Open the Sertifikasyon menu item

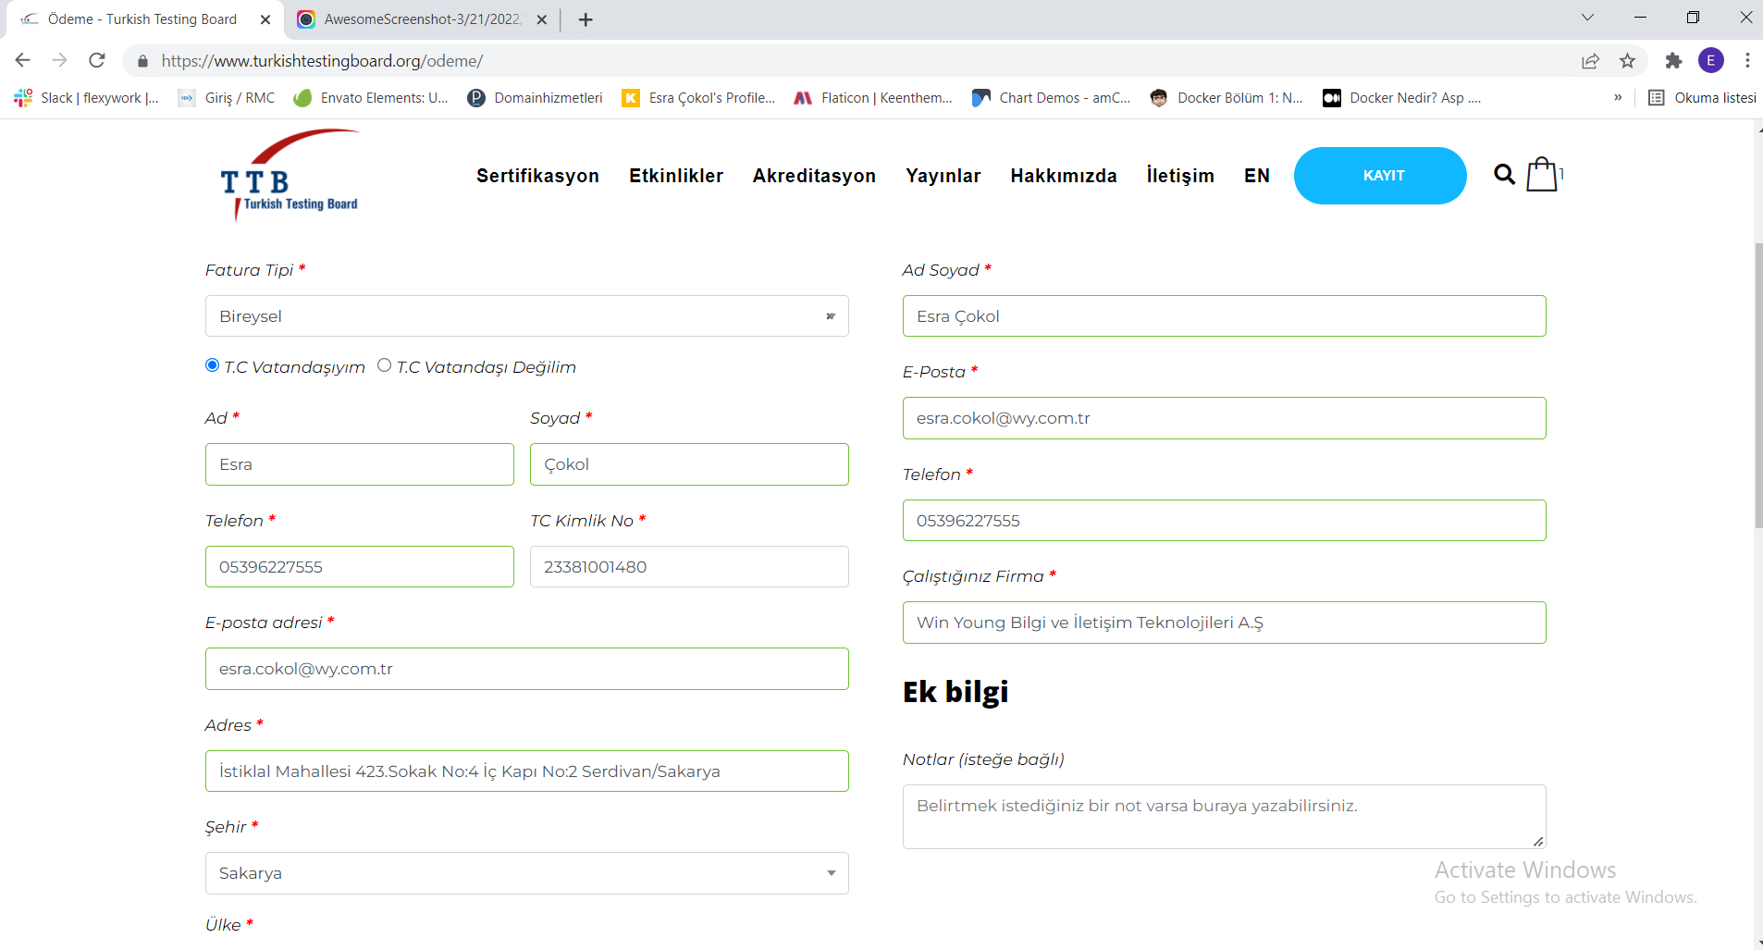pyautogui.click(x=537, y=176)
